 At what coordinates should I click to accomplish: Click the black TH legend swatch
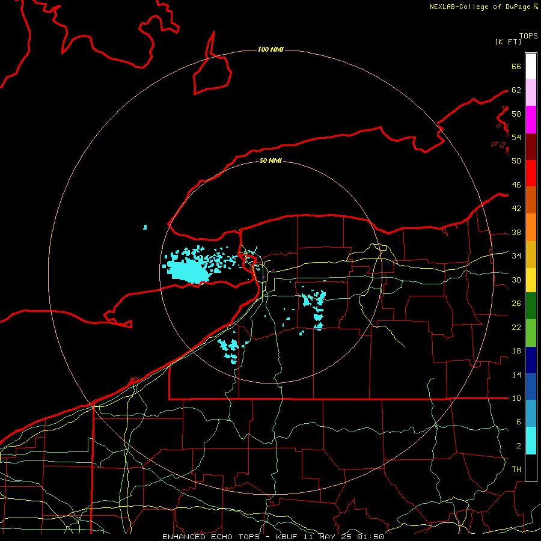[531, 468]
